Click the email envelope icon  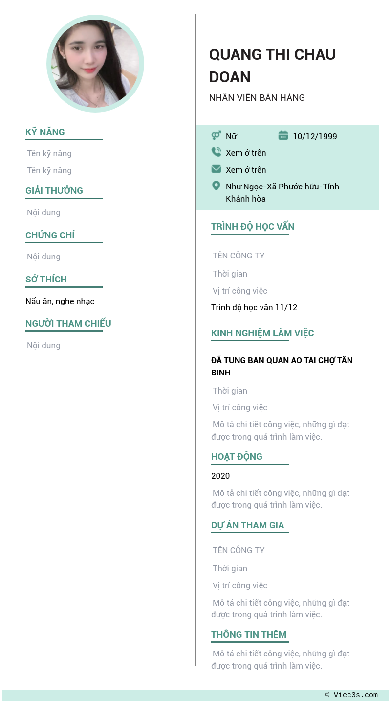click(x=216, y=169)
